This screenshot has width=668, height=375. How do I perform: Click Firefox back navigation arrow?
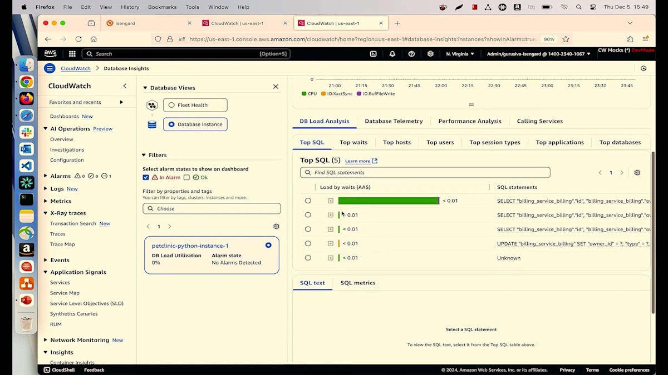[x=48, y=39]
